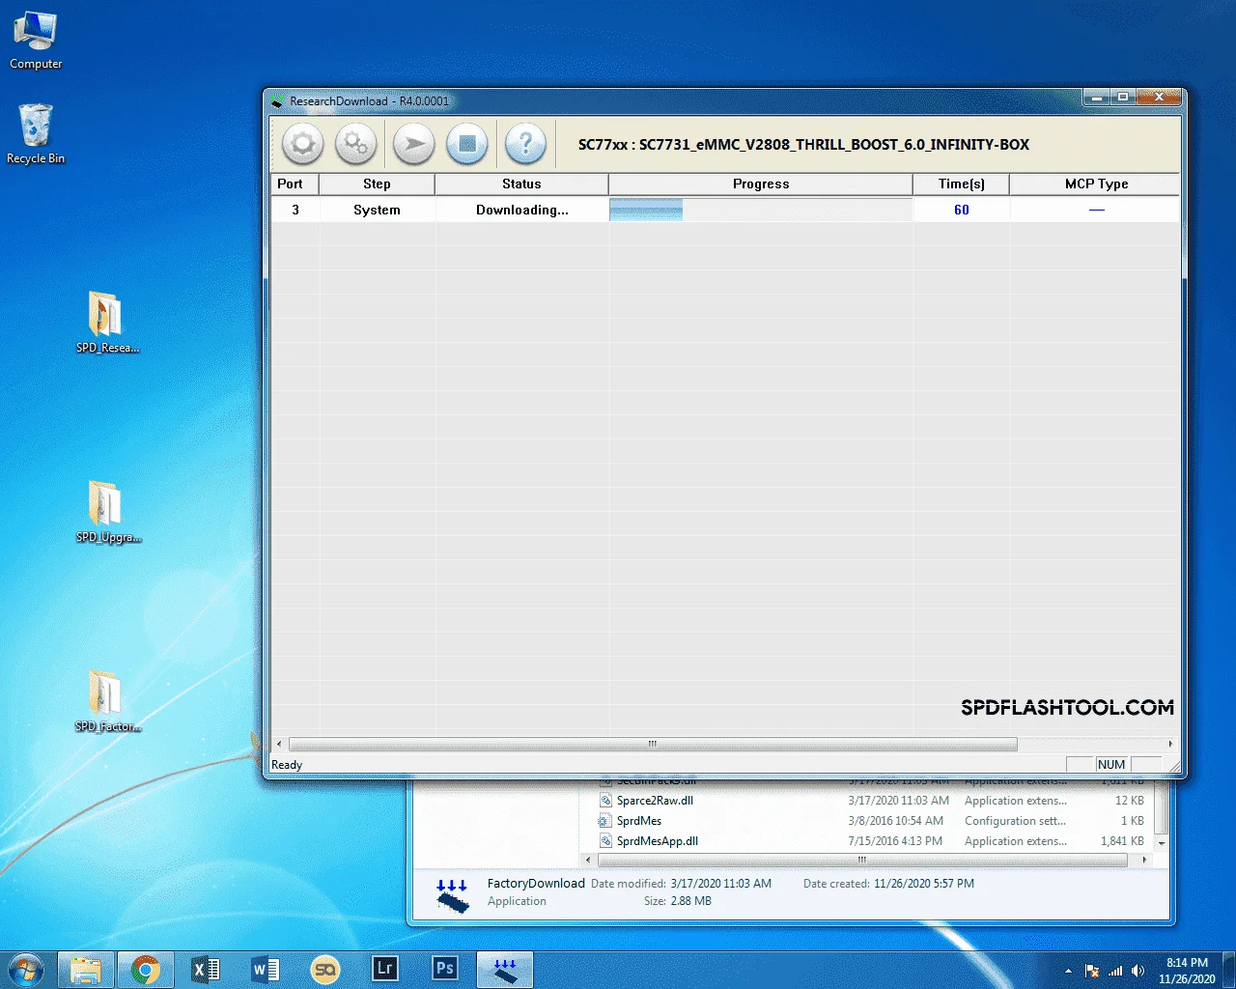Select SPD_Resea... folder on desktop
1236x989 pixels.
click(x=107, y=323)
